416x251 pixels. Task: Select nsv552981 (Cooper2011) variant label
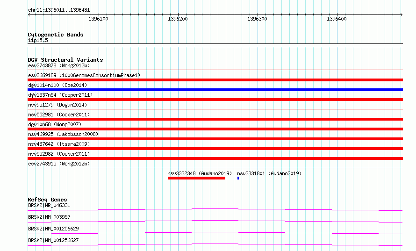coord(59,115)
